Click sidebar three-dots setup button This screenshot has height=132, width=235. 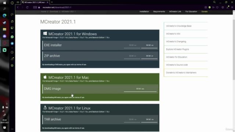click(12, 129)
